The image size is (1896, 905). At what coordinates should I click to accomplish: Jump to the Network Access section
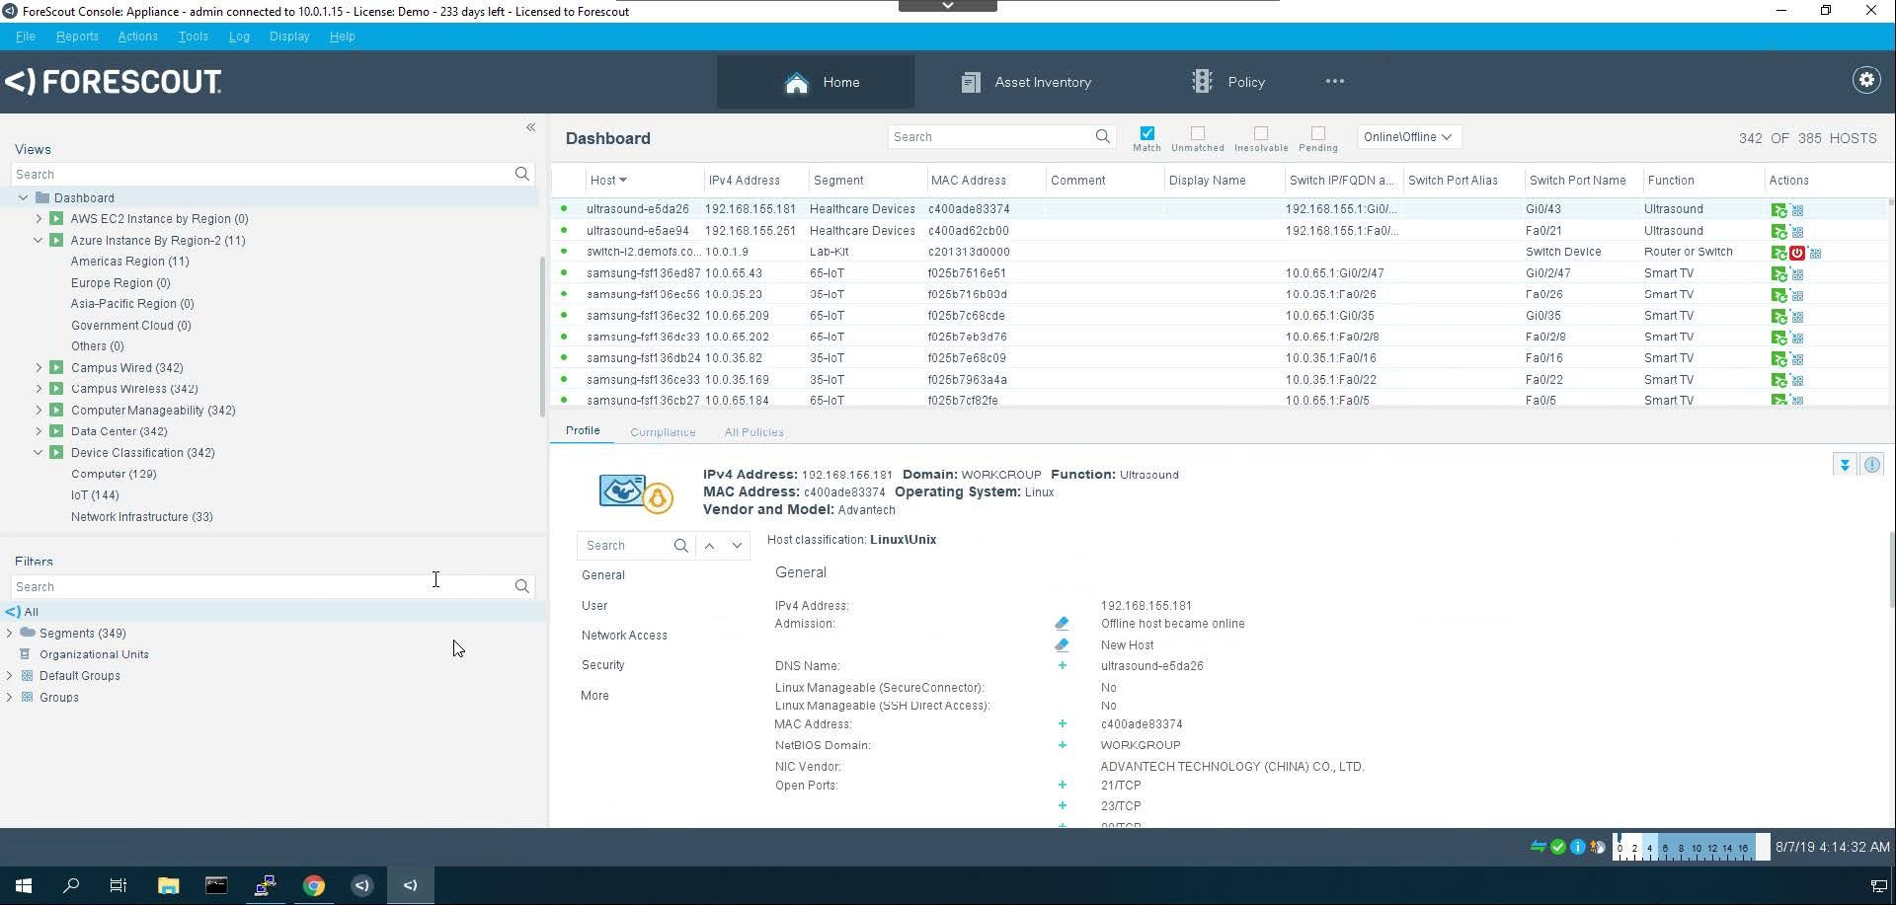click(624, 636)
